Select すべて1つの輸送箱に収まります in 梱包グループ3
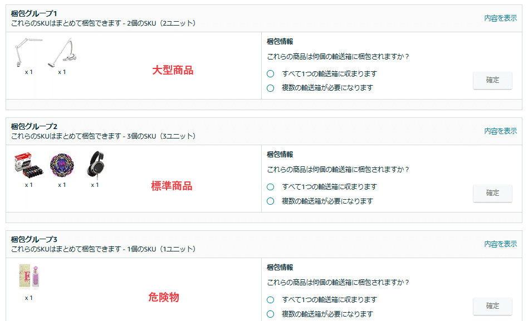 (270, 300)
